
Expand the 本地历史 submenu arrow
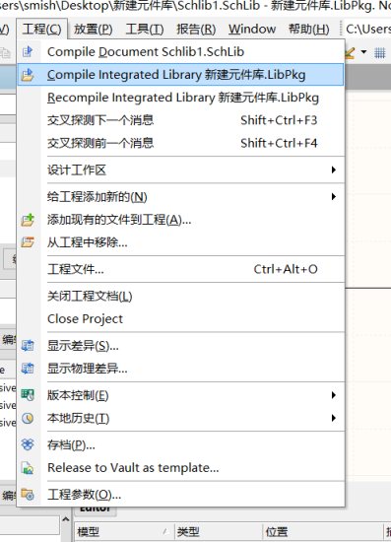point(333,418)
